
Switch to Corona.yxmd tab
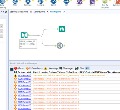(39, 12)
